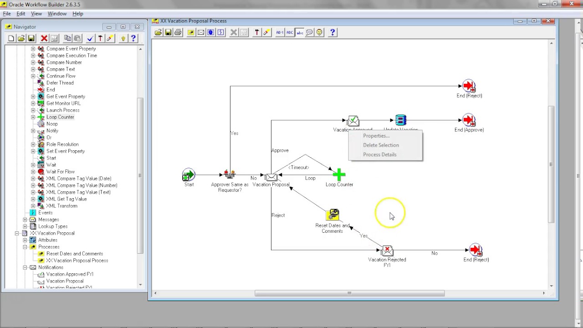This screenshot has width=583, height=328.
Task: Open the Window menu
Action: click(x=57, y=14)
